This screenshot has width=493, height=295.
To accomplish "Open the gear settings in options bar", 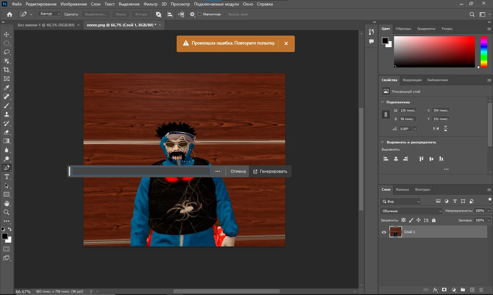I will (x=192, y=14).
